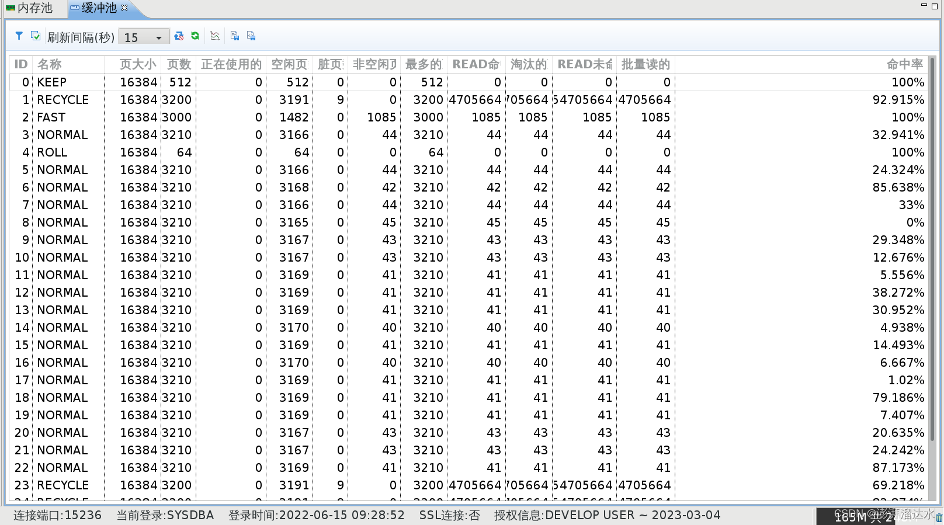Viewport: 944px width, 525px height.
Task: Click free pages value 1482
Action: pyautogui.click(x=294, y=117)
